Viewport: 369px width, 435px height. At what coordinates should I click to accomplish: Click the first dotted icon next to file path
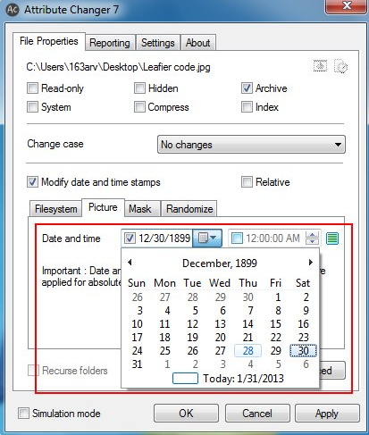(x=320, y=66)
